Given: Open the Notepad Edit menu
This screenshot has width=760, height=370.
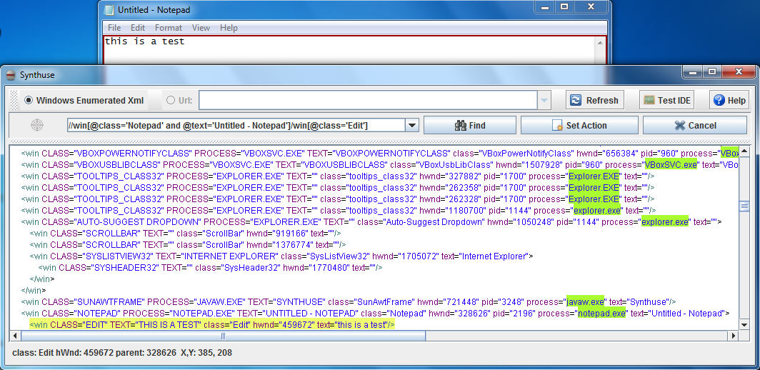Looking at the screenshot, I should tap(138, 28).
